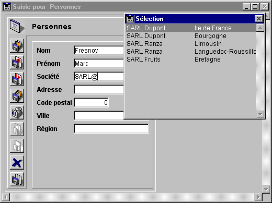Click the empty Région input field
The width and height of the screenshot is (272, 203).
click(x=111, y=129)
